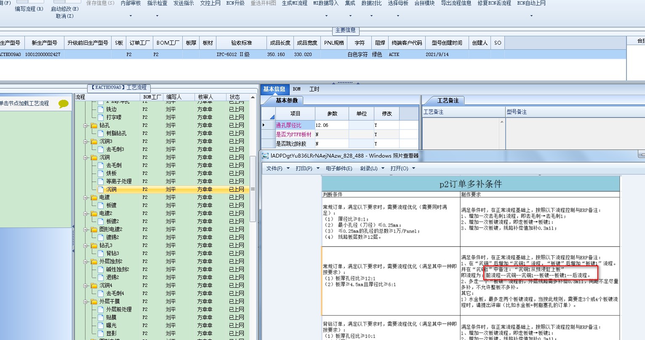
Task: Click the 发送指示 toolbar button
Action: click(184, 3)
